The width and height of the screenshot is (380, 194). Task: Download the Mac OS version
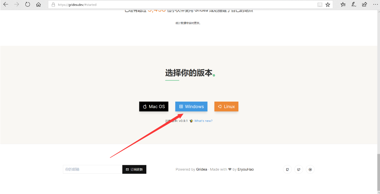154,106
